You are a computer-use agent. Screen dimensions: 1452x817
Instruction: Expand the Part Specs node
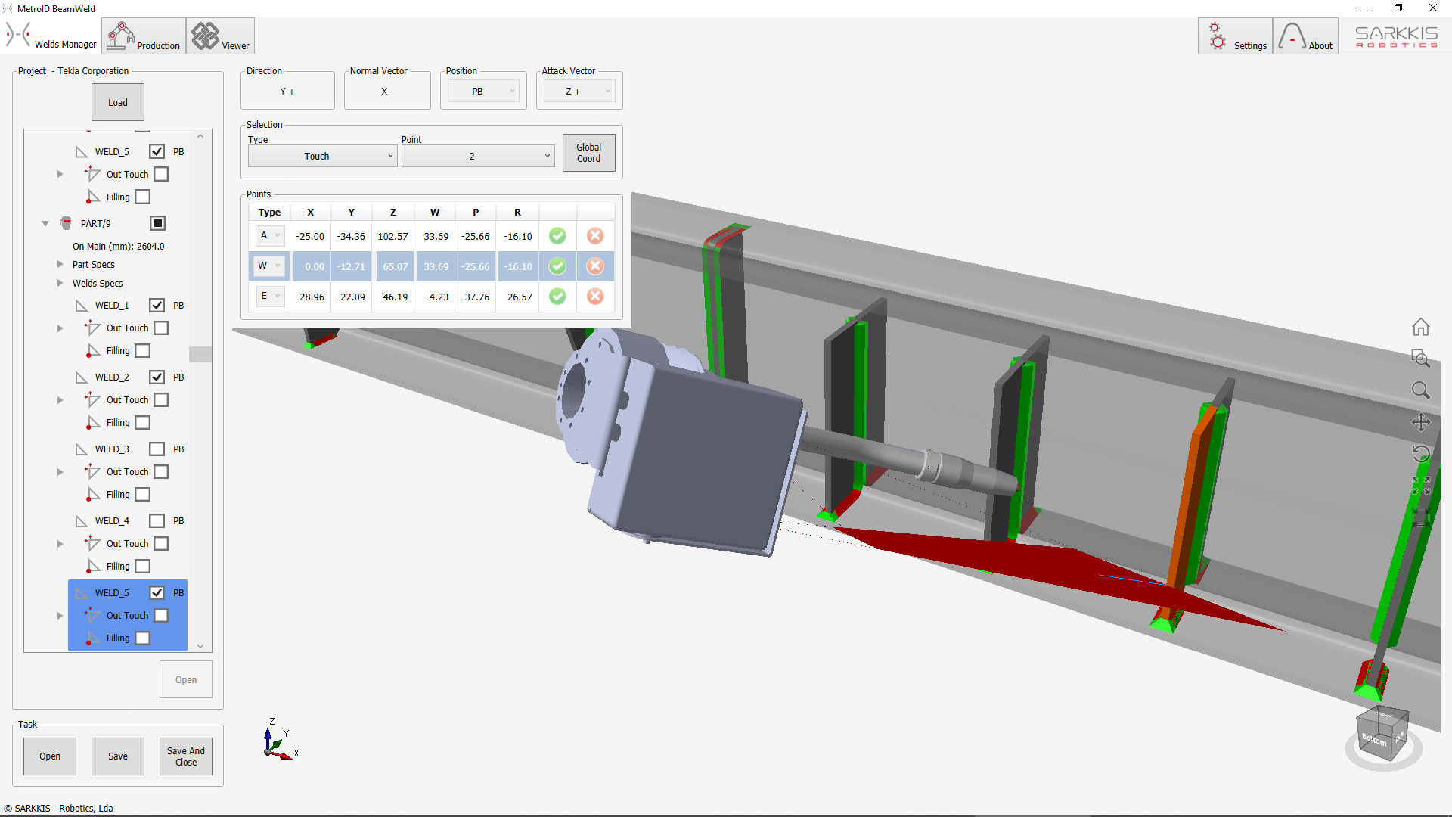[60, 264]
